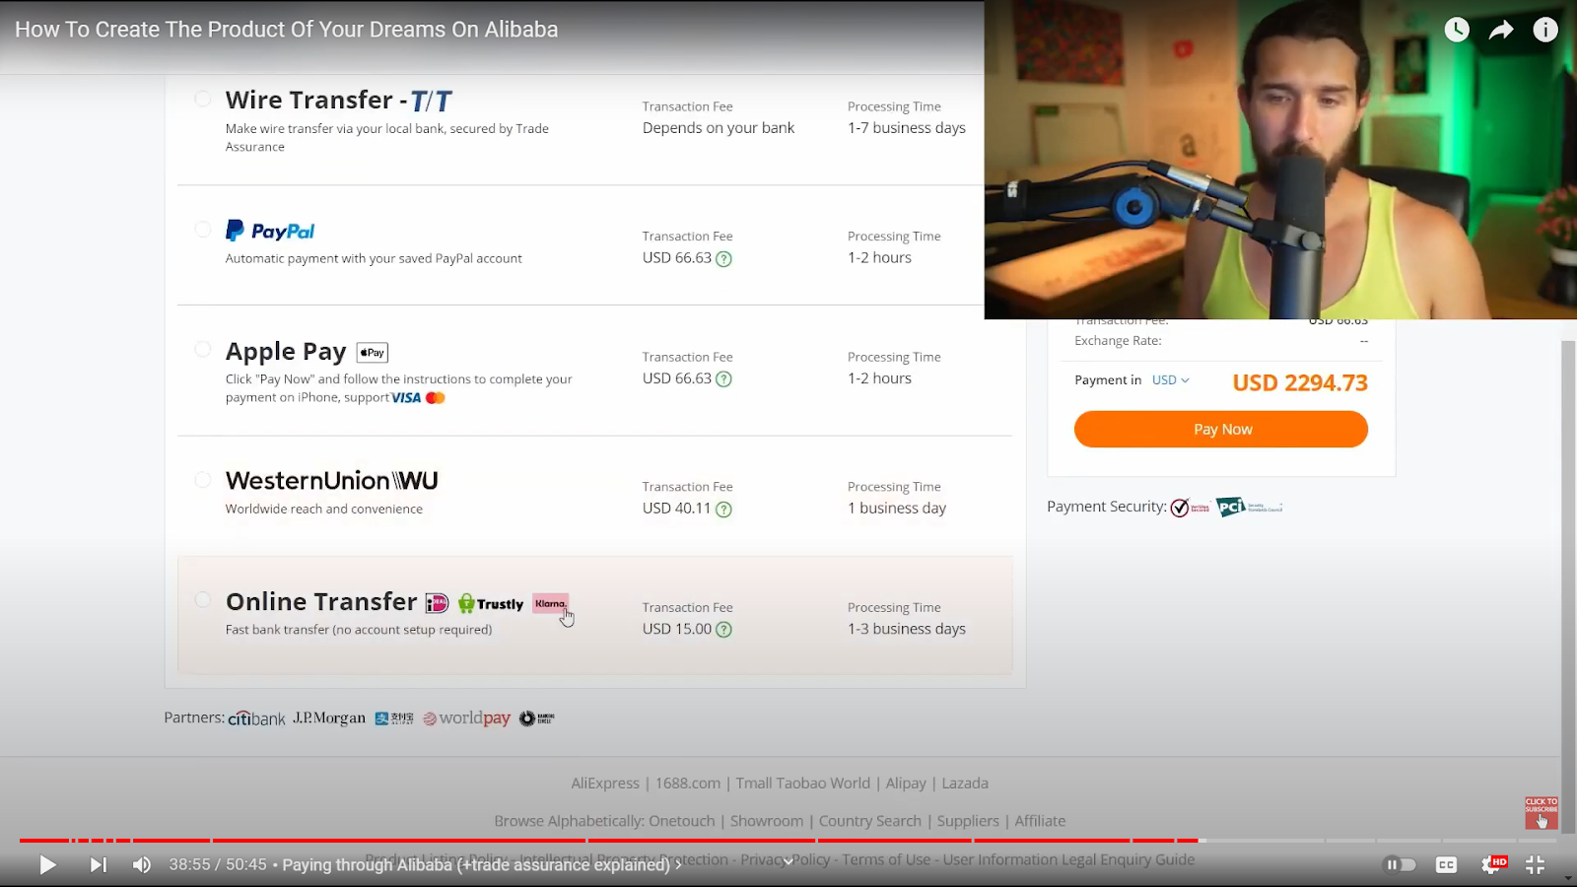Show video info card icon
The height and width of the screenshot is (887, 1577).
[1545, 30]
